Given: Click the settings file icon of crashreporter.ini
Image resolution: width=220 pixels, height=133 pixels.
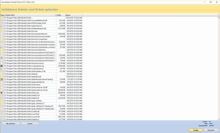Looking at the screenshot, I should tap(2, 69).
